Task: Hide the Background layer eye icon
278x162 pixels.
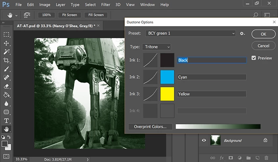Action: (204, 141)
